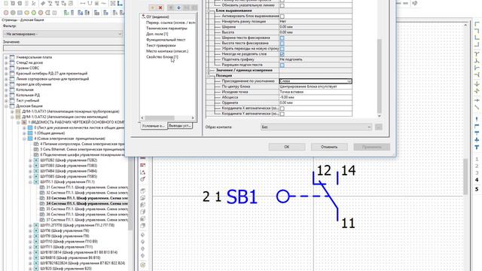Click the blue T-node connection icon on right
The height and width of the screenshot is (271, 482).
click(x=477, y=148)
